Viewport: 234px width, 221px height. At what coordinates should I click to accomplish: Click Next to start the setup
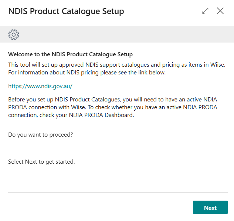click(x=210, y=207)
